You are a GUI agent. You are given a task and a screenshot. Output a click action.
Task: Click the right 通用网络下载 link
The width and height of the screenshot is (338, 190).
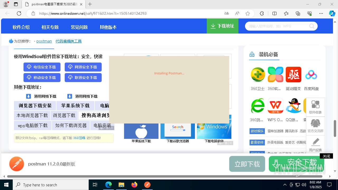tap(83, 96)
